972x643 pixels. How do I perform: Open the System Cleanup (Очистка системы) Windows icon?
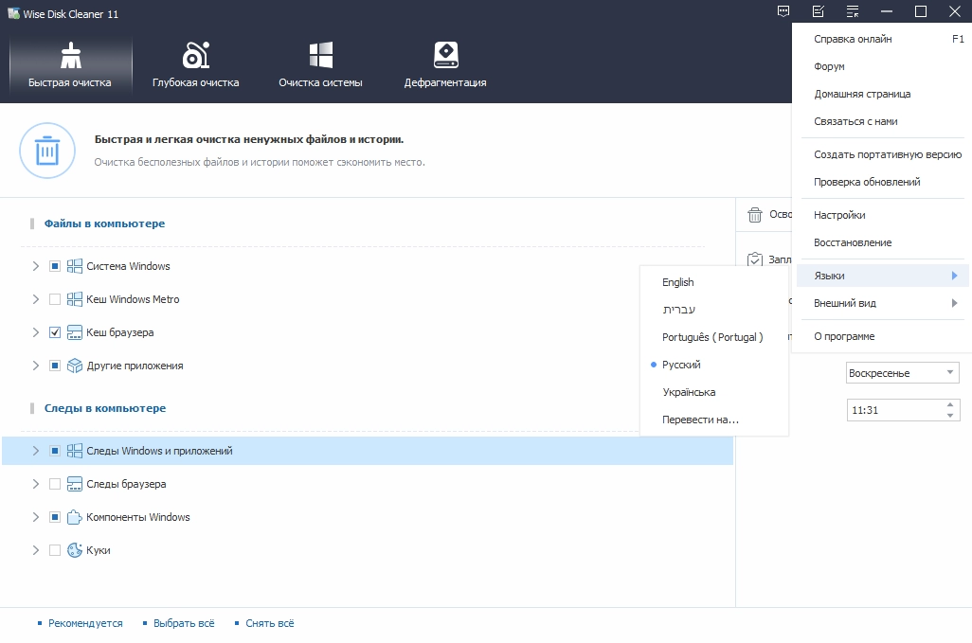tap(320, 56)
